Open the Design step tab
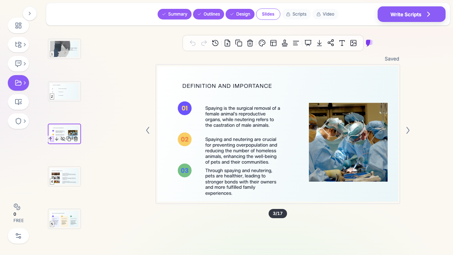The image size is (453, 255). pos(240,14)
